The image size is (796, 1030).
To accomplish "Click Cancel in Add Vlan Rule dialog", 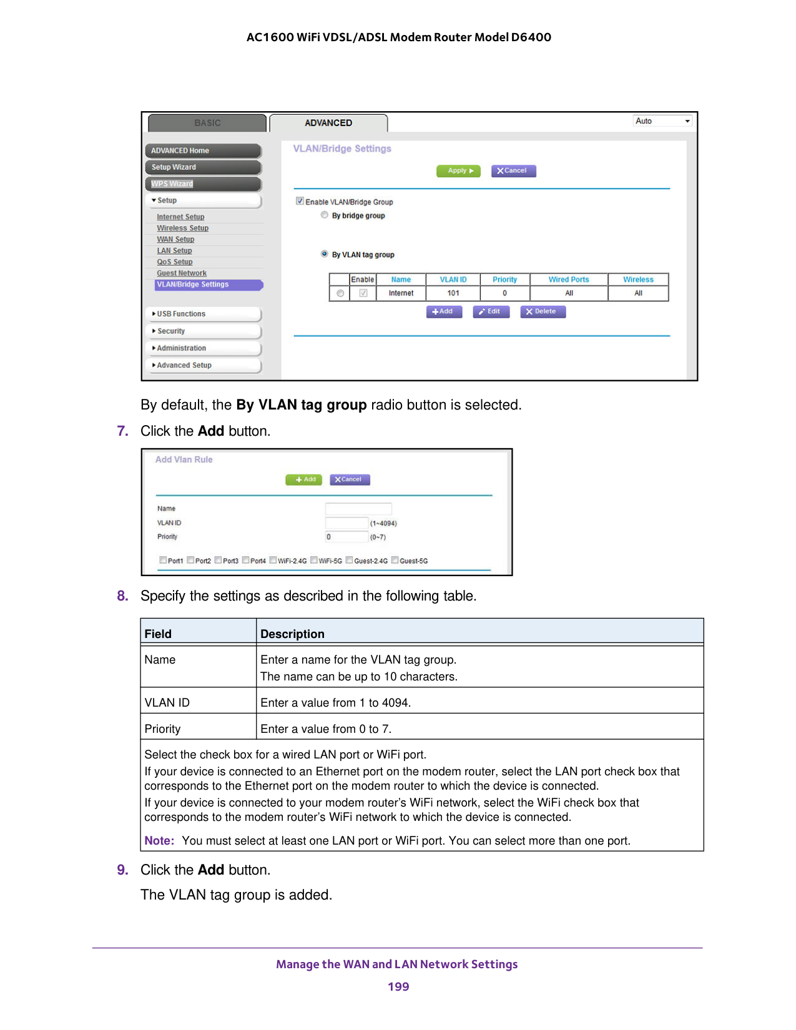I will [x=350, y=479].
